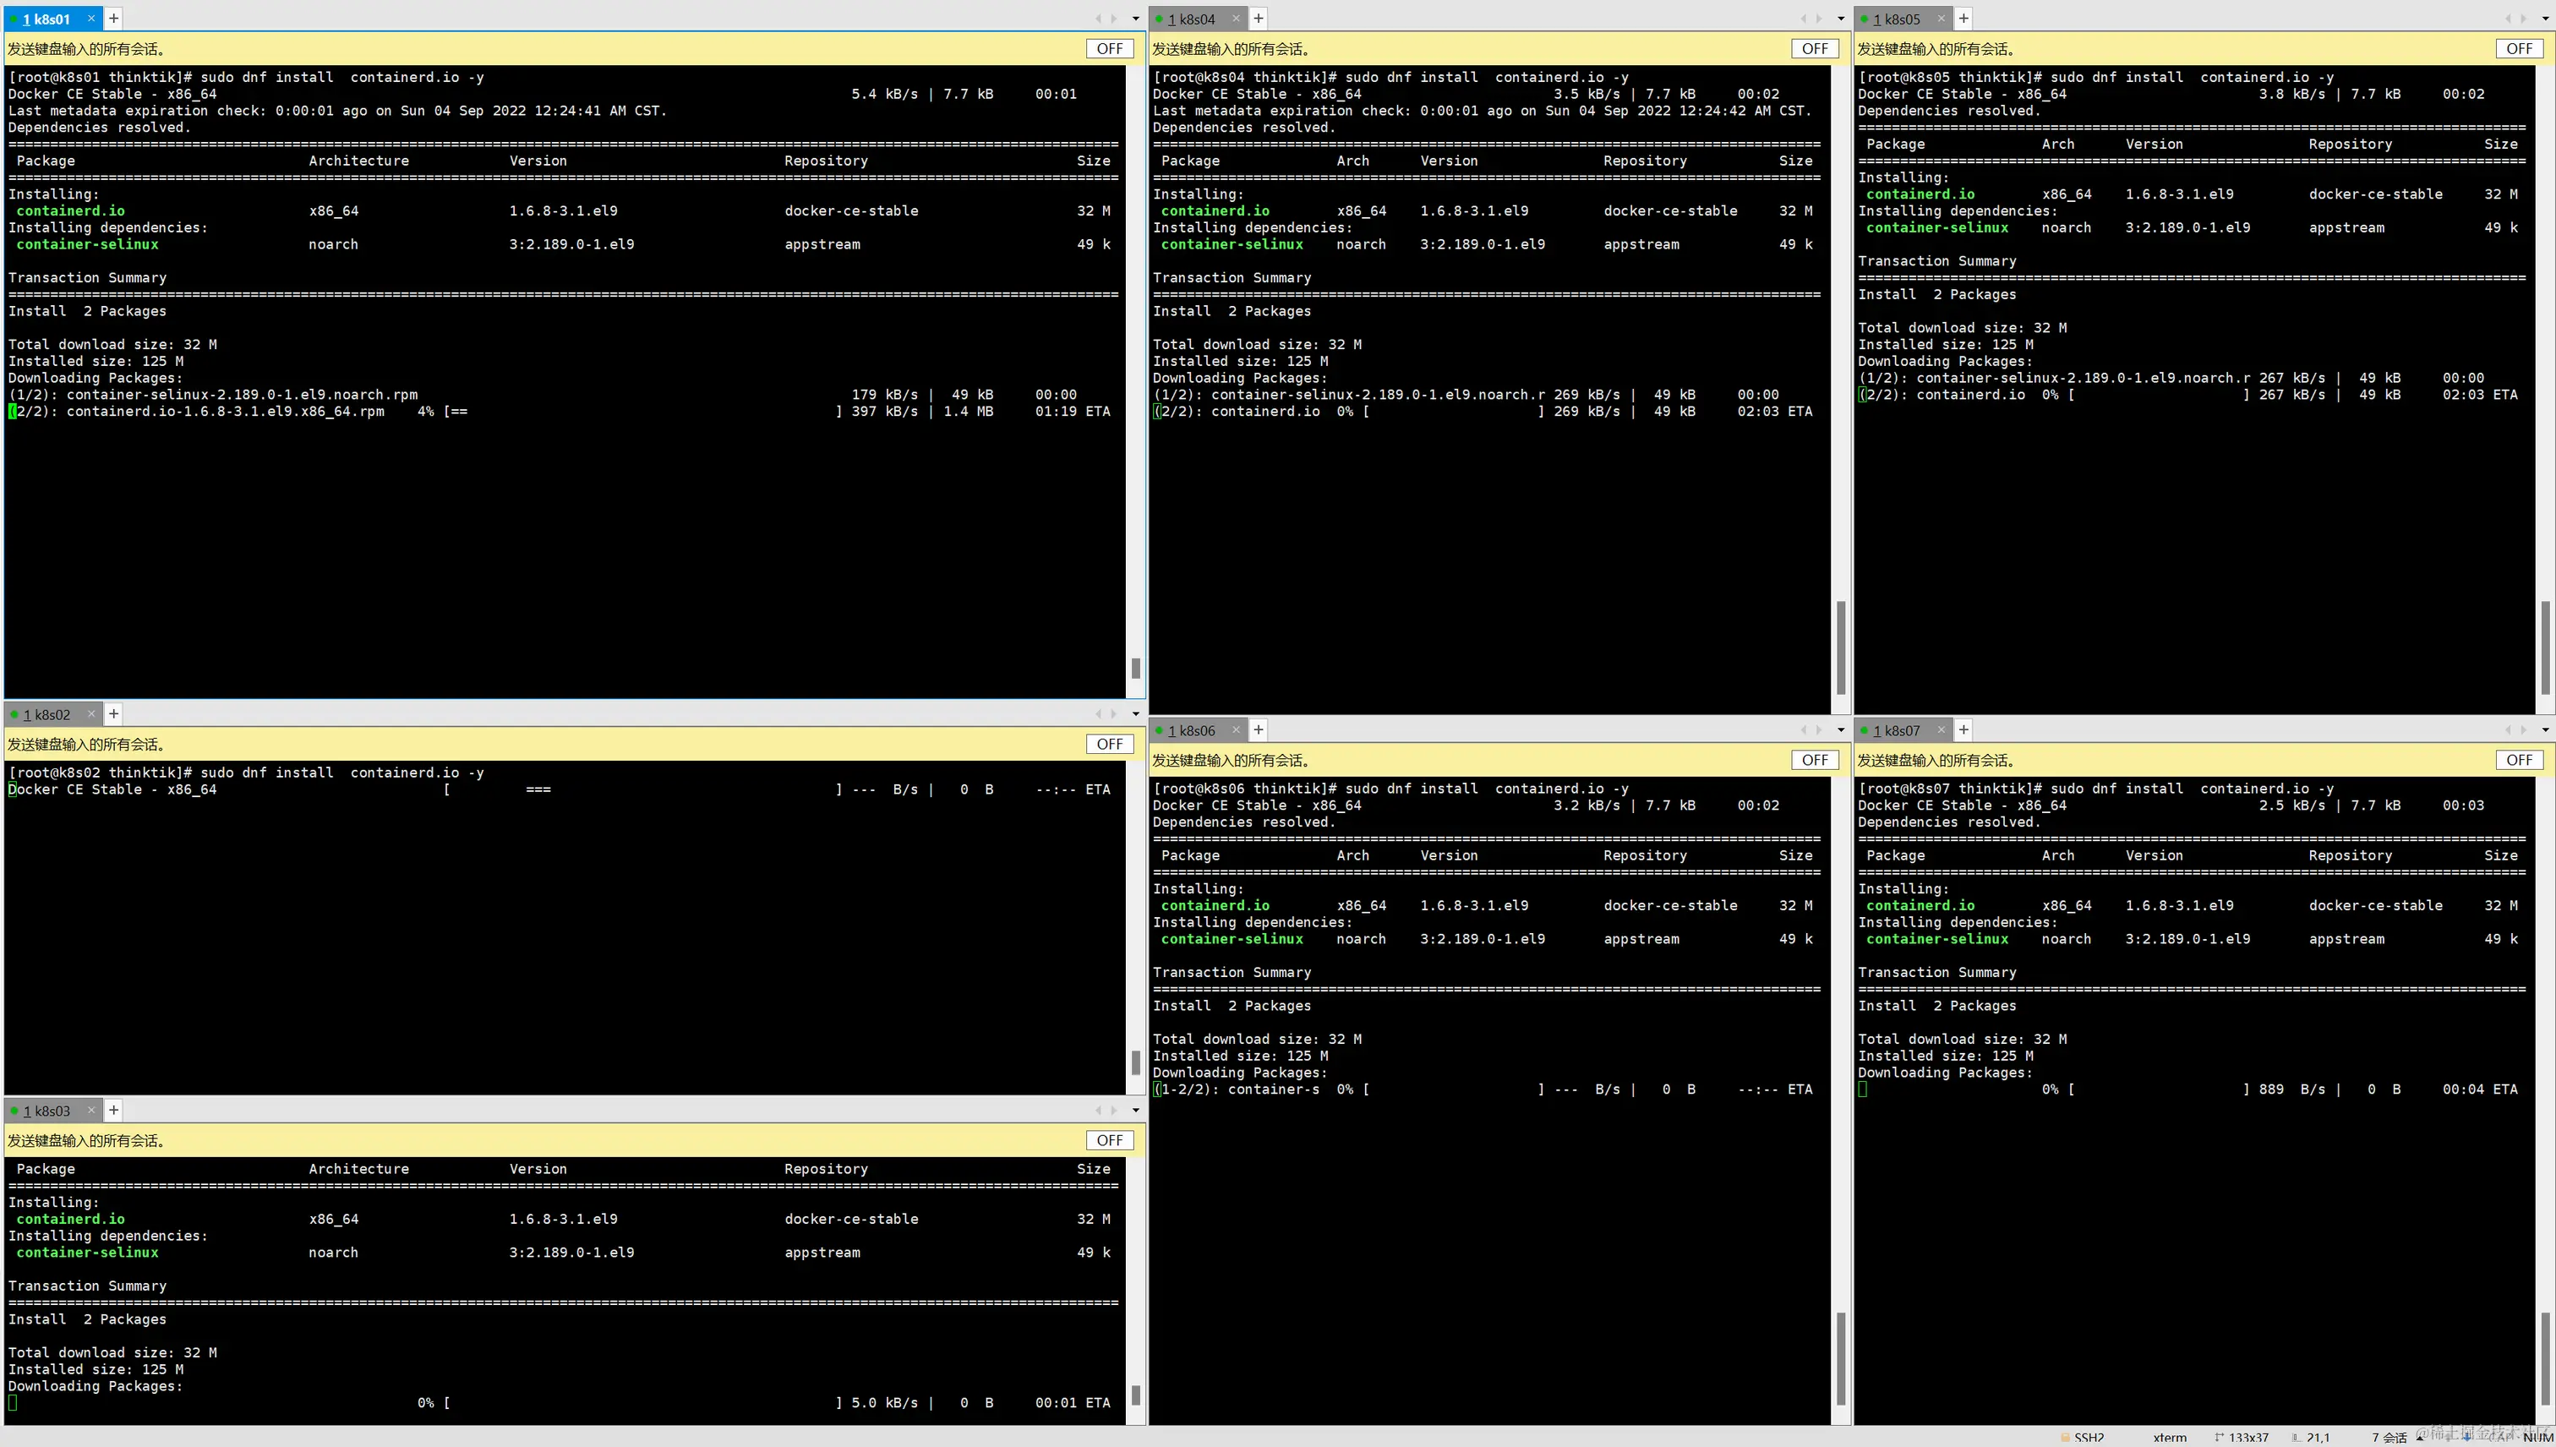
Task: Click the OFF button in k8s03 pane
Action: [1109, 1141]
